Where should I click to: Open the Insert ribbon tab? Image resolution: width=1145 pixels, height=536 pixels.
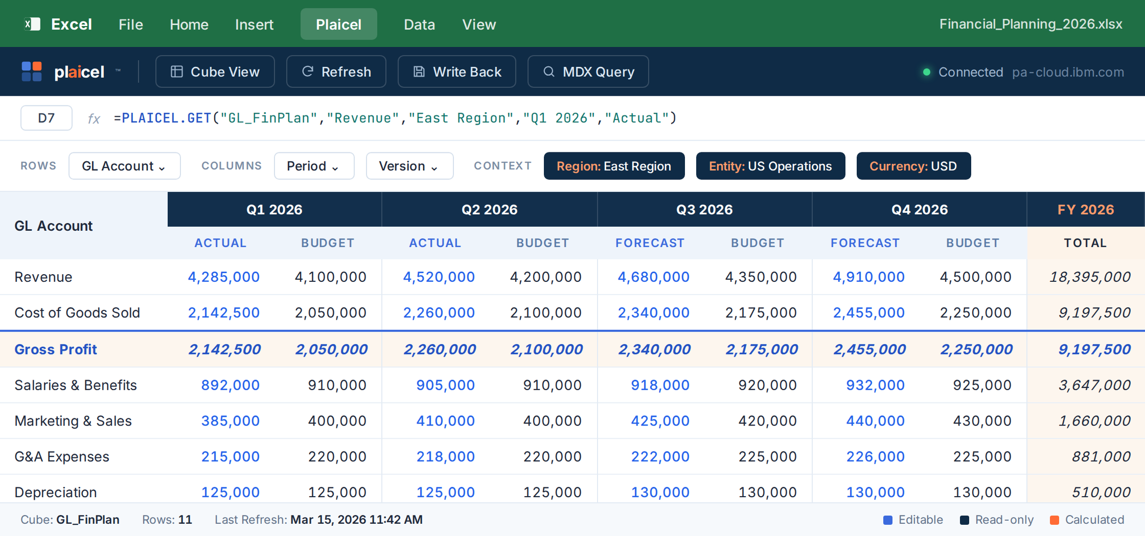pyautogui.click(x=254, y=24)
